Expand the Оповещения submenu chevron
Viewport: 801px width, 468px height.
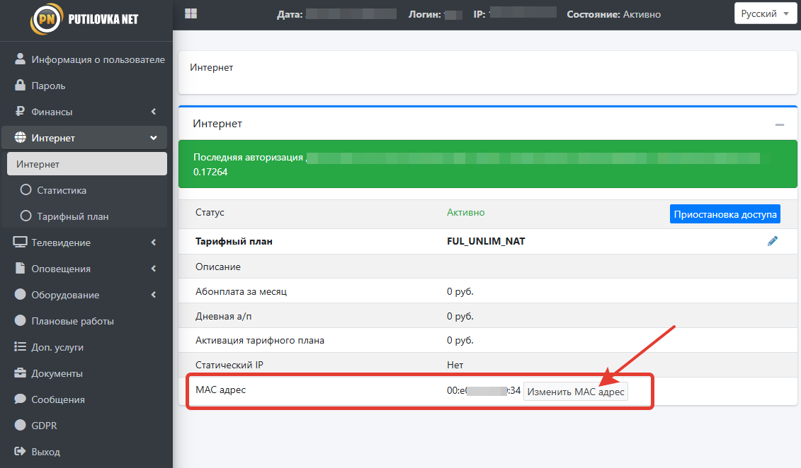pos(153,268)
